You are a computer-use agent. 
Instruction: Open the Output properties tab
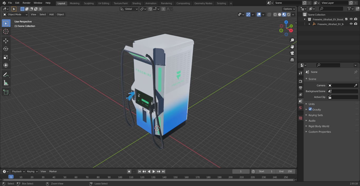point(300,88)
